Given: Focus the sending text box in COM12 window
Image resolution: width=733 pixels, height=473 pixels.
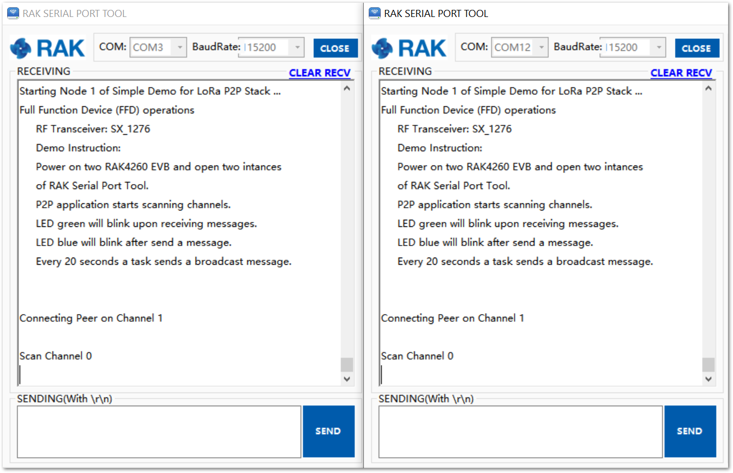Looking at the screenshot, I should pos(521,431).
